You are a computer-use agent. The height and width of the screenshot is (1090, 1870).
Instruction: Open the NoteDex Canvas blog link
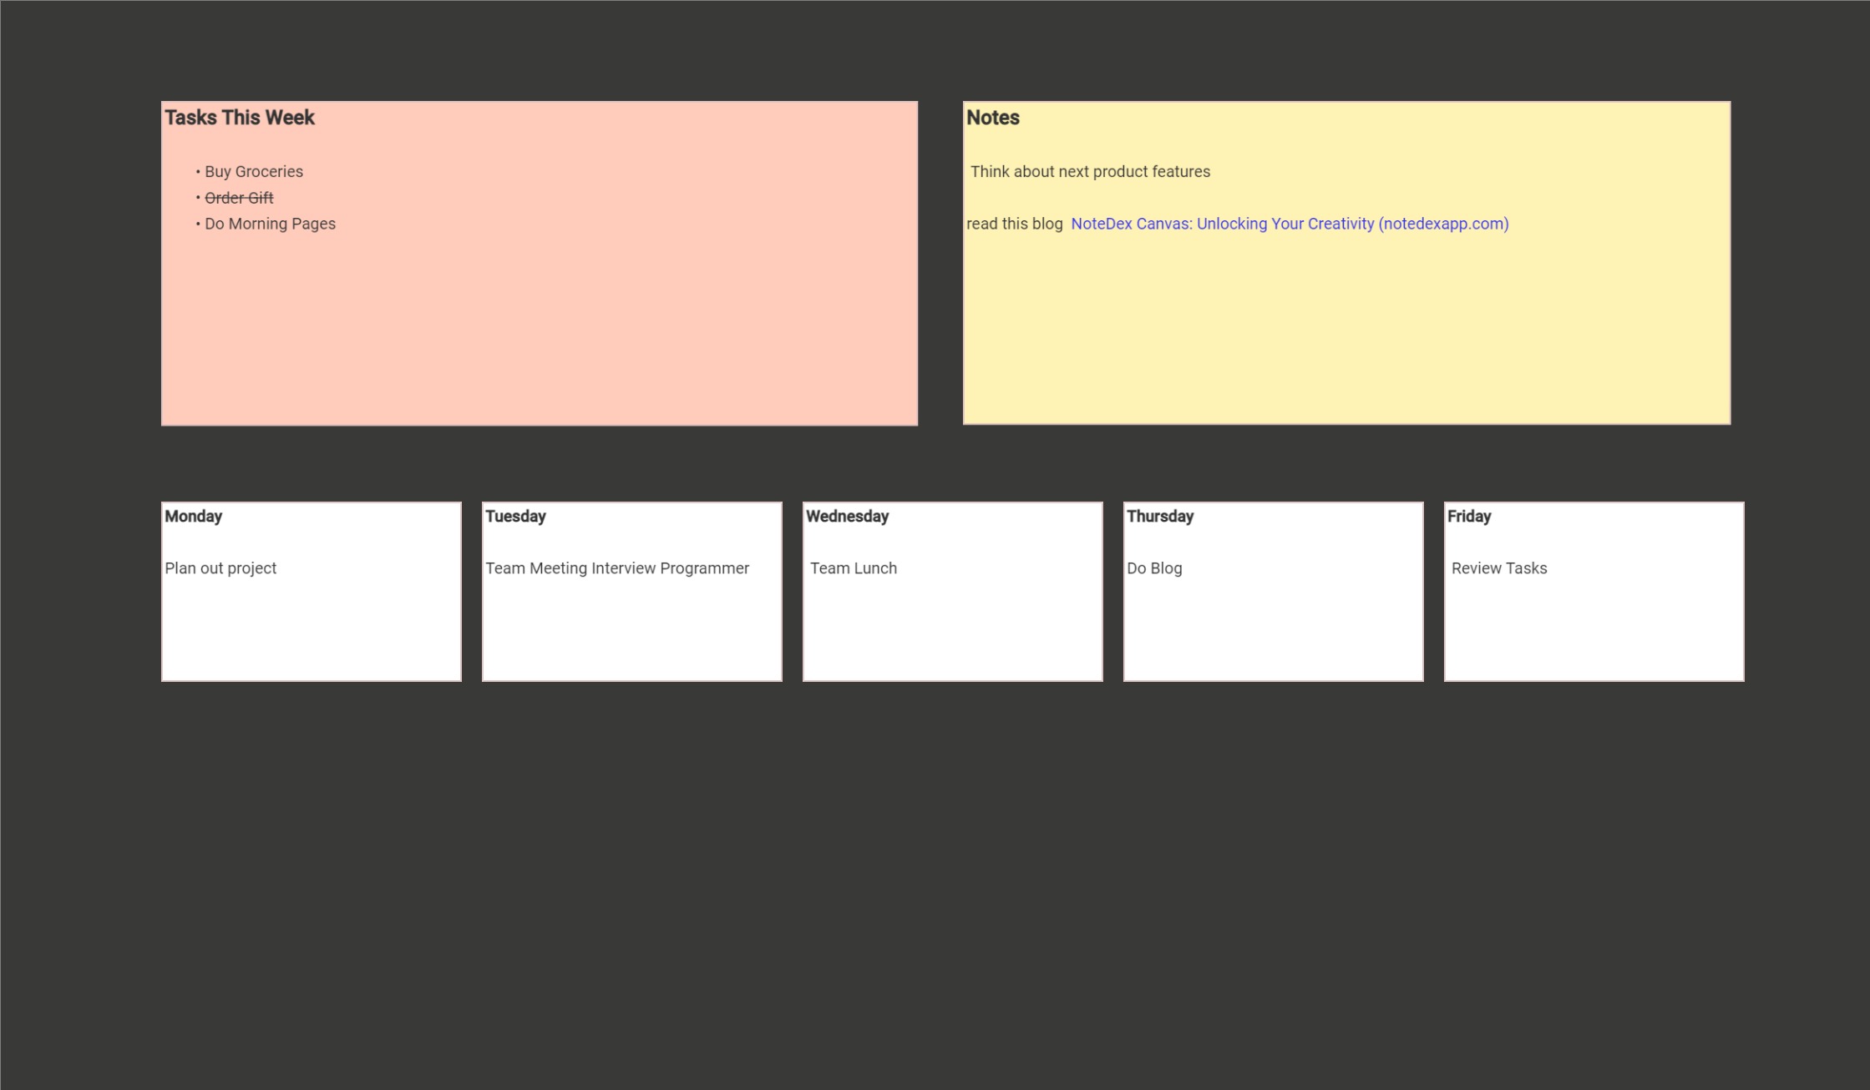(x=1290, y=224)
